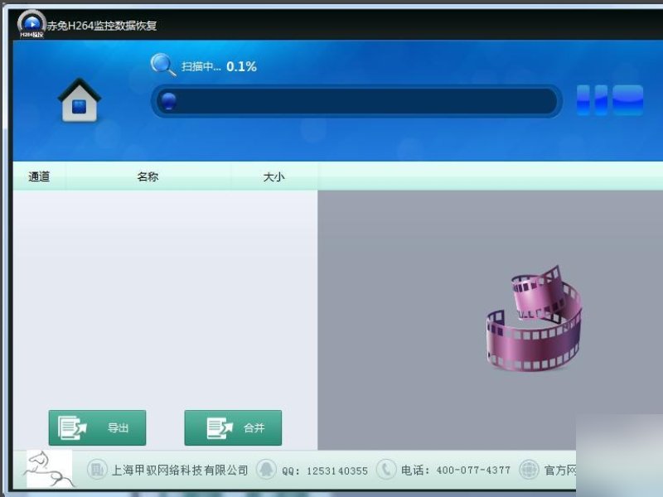This screenshot has width=663, height=497.
Task: Click the magnifier scan status icon
Action: point(163,65)
